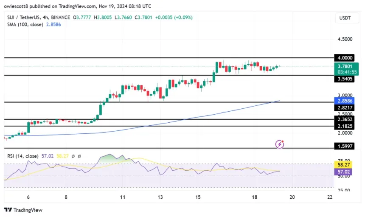Click the lightning bolt event icon
Screen dimensions: 365x217
point(279,144)
